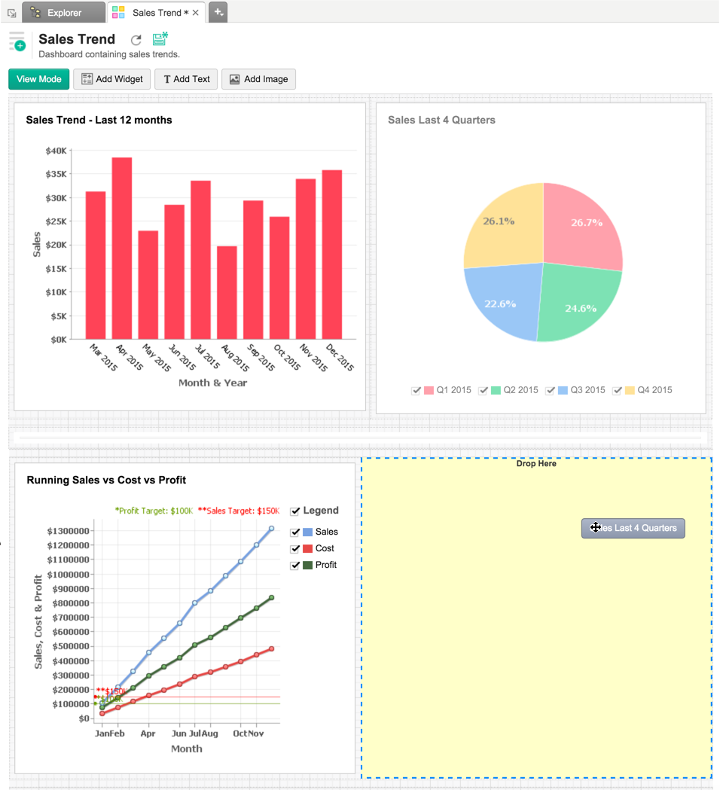This screenshot has width=720, height=790.
Task: Switch to the Explorer tab
Action: [63, 12]
